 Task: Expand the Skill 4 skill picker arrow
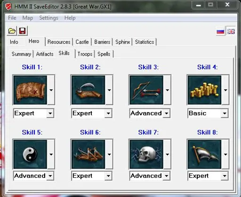click(x=225, y=90)
